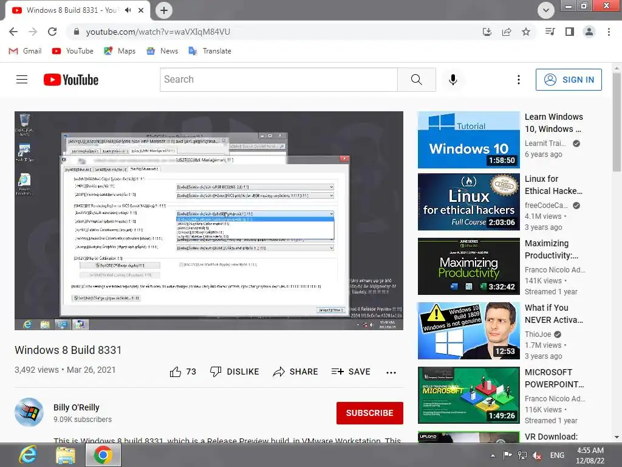Viewport: 622px width, 467px height.
Task: Click the install app icon in address bar
Action: tap(487, 32)
